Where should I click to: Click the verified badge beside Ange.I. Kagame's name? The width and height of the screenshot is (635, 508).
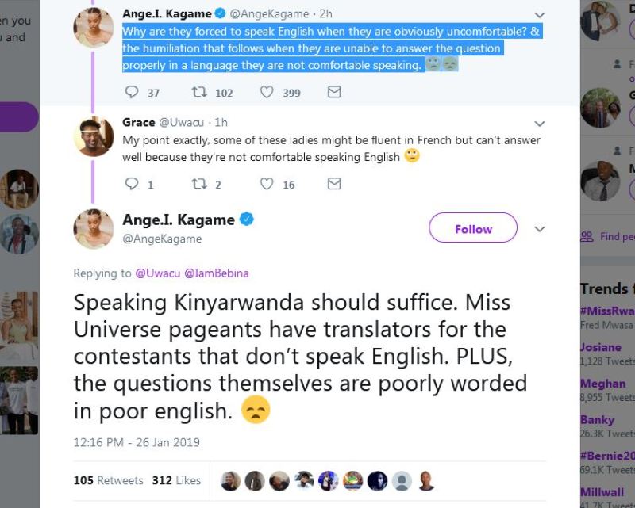(x=219, y=13)
